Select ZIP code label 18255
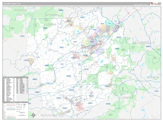This screenshot has width=163, height=122. (108, 104)
